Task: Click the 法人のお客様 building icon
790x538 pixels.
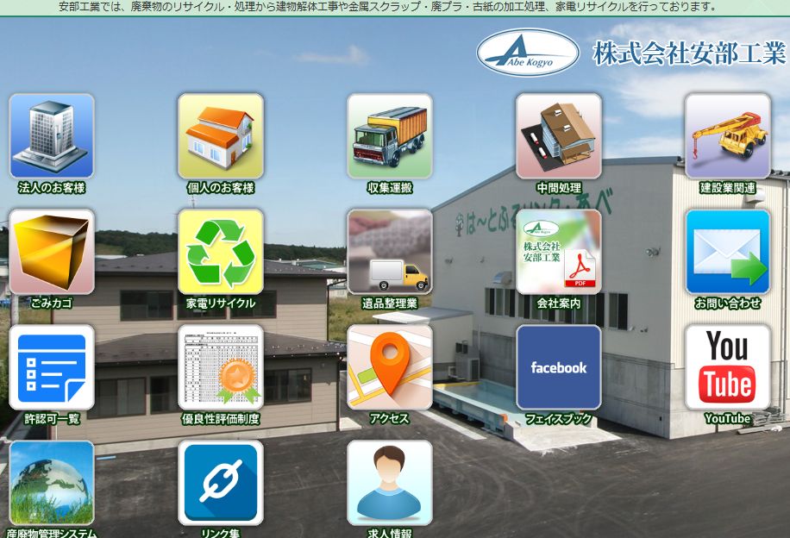Action: pos(52,136)
